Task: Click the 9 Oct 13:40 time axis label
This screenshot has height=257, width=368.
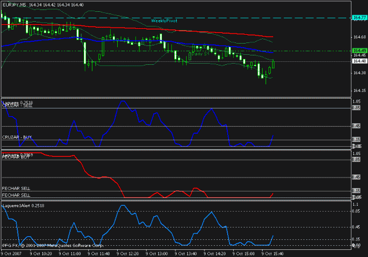Action: [x=185, y=253]
